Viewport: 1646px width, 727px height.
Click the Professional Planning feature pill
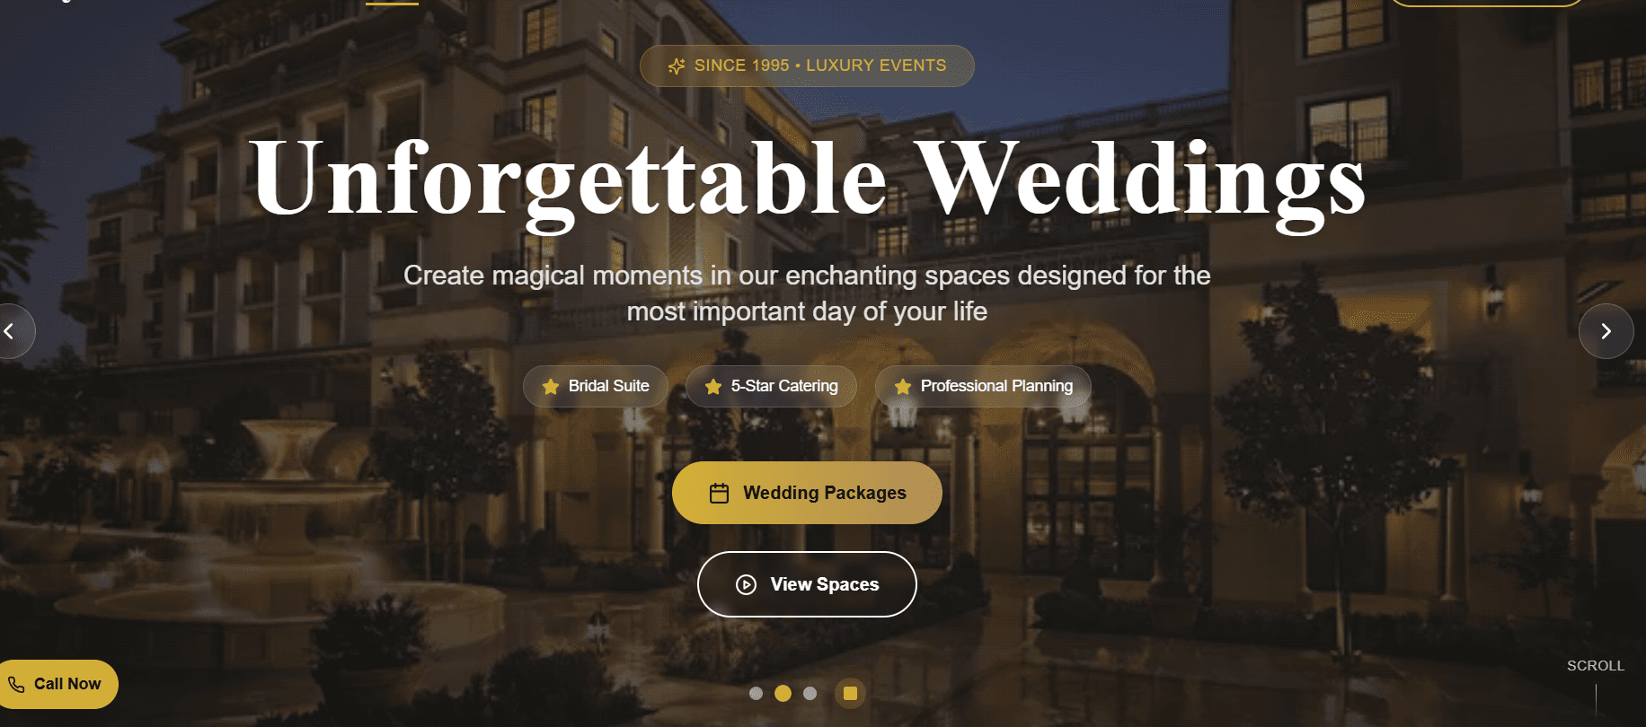[x=983, y=386]
